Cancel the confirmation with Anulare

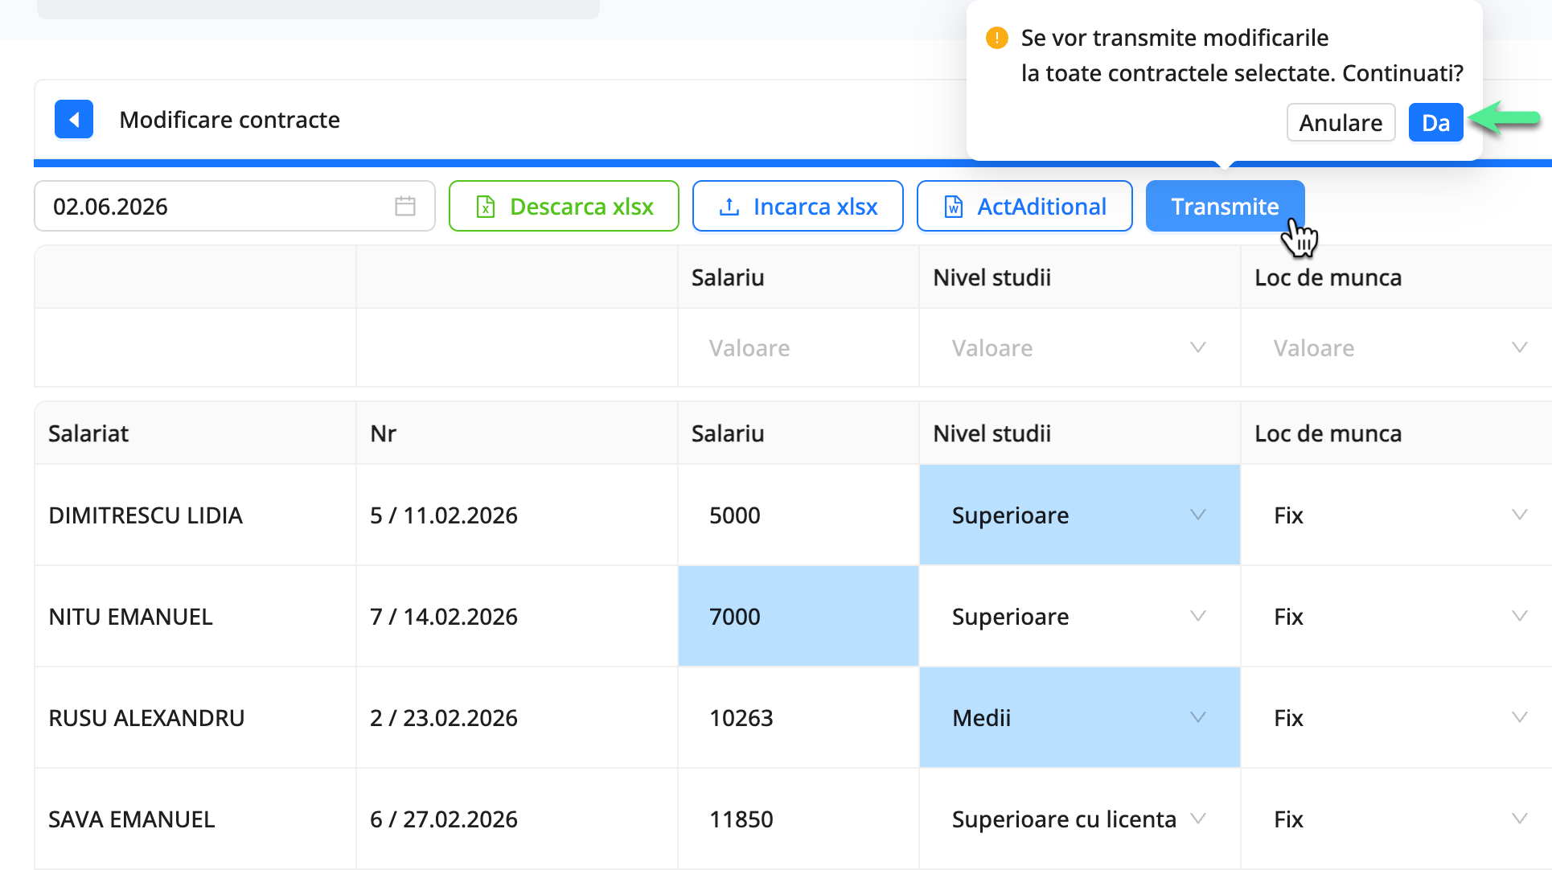[x=1340, y=122]
